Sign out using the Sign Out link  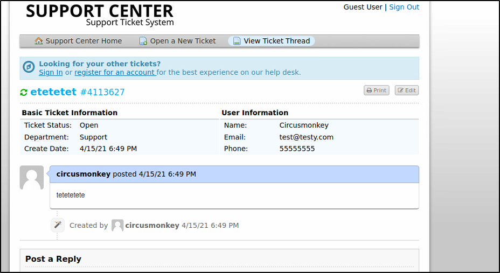click(404, 7)
